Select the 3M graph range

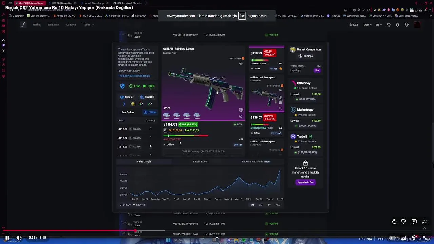[x=260, y=205]
